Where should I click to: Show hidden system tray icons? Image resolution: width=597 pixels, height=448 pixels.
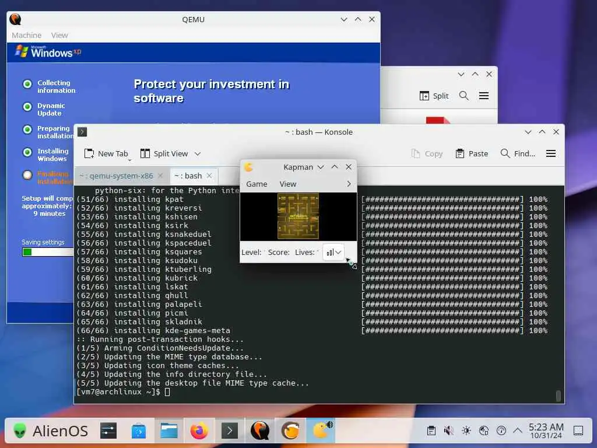click(518, 430)
